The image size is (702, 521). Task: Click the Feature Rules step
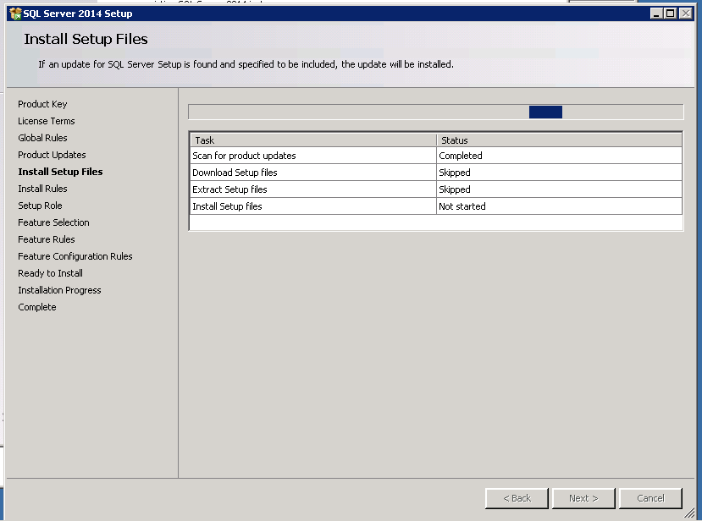(47, 239)
